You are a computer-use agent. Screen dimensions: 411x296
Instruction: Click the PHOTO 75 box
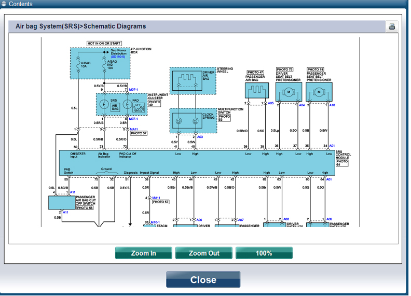pyautogui.click(x=284, y=69)
